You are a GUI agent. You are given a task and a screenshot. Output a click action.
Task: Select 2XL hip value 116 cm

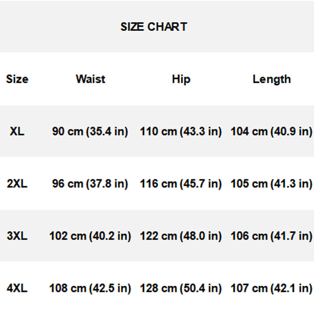[x=181, y=183]
